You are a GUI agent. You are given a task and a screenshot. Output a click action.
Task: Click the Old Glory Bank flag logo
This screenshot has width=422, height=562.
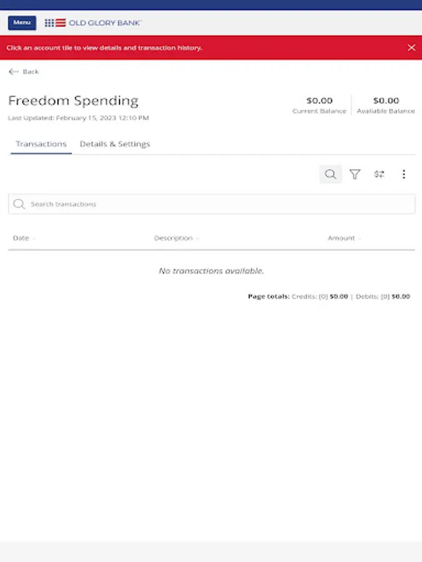click(55, 23)
